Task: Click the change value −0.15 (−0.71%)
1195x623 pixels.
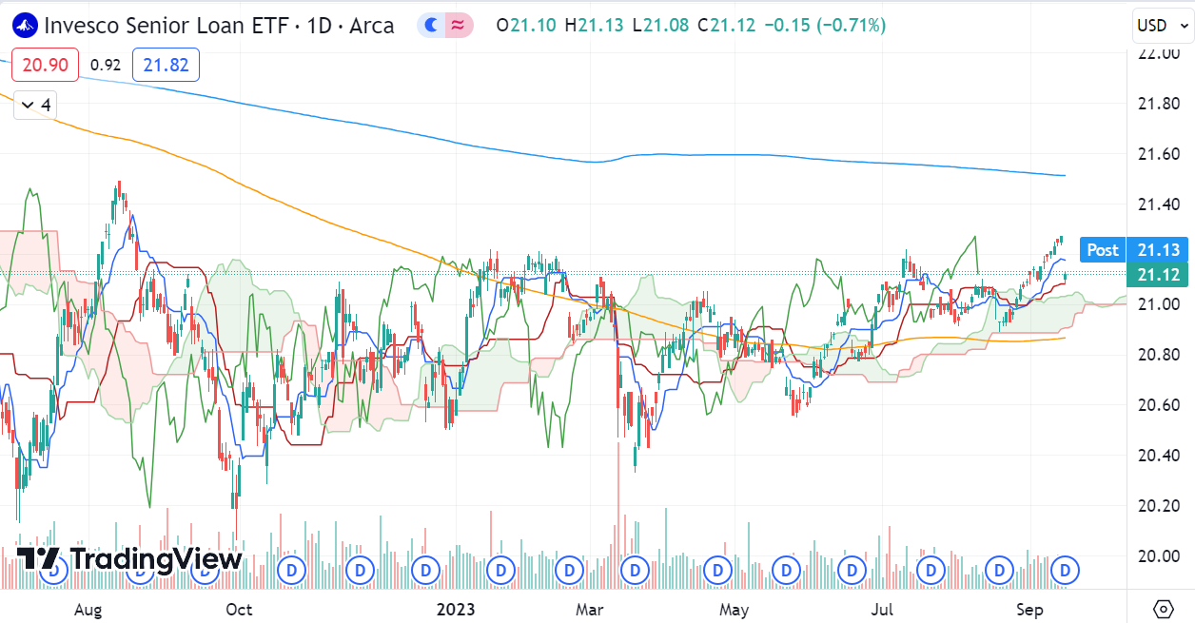Action: pos(825,26)
